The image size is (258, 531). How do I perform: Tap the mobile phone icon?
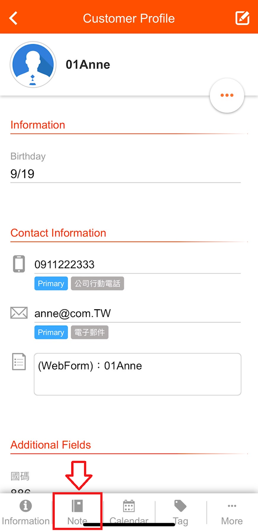click(x=19, y=264)
